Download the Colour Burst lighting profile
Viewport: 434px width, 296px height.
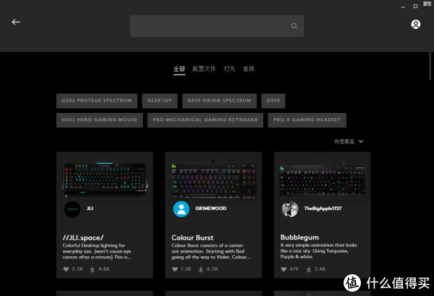tap(200, 269)
